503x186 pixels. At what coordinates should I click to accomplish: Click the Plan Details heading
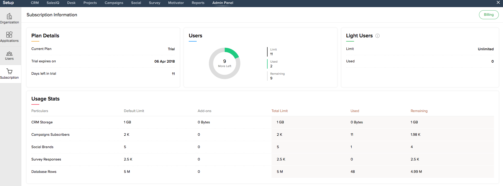click(x=45, y=36)
